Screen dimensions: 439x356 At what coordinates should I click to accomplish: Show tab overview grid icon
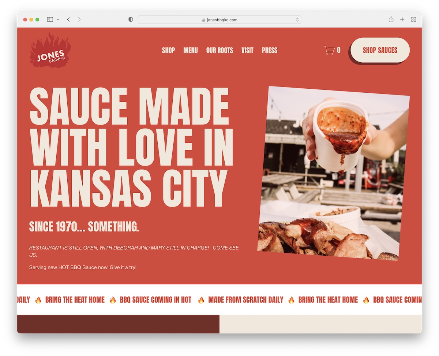click(x=414, y=19)
